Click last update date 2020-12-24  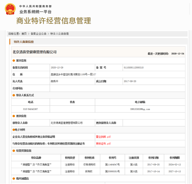(177, 54)
